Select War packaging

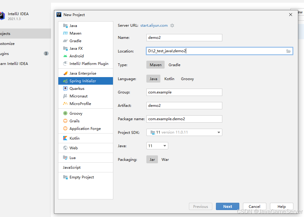[x=165, y=159]
